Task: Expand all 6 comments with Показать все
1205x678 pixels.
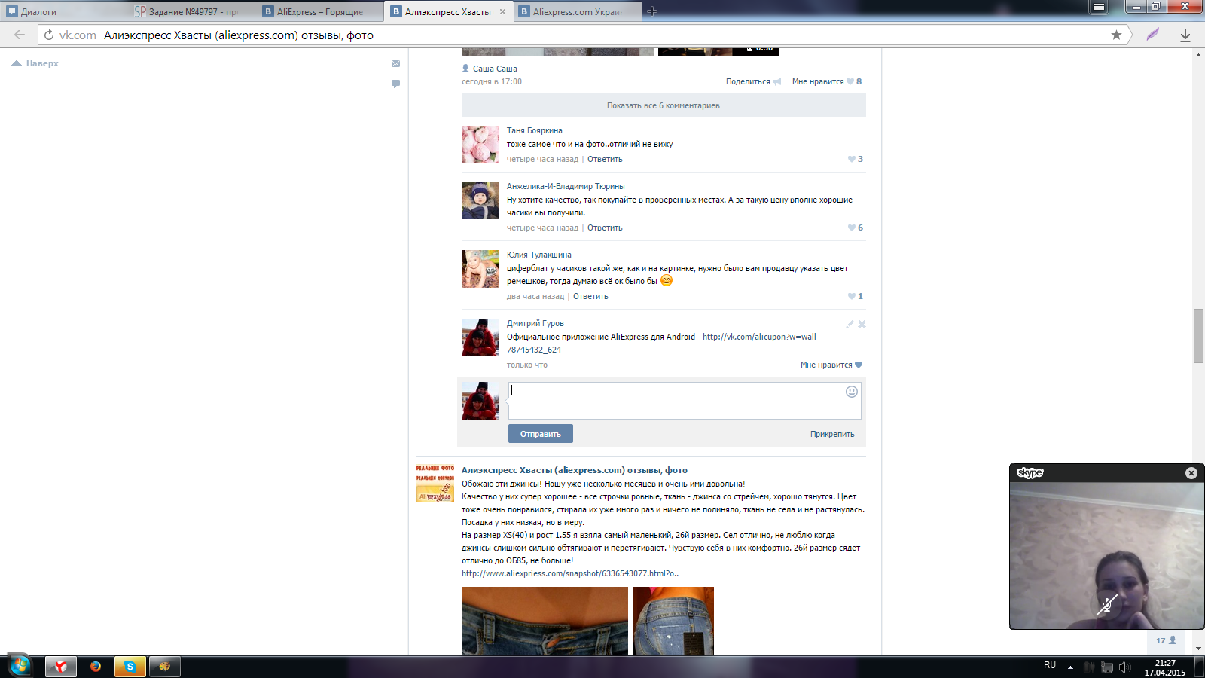Action: coord(664,105)
